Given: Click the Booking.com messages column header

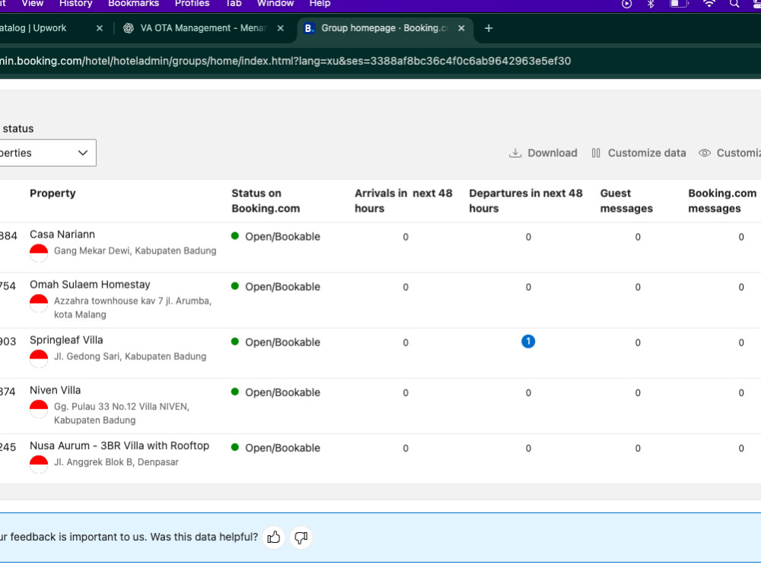Looking at the screenshot, I should tap(722, 200).
